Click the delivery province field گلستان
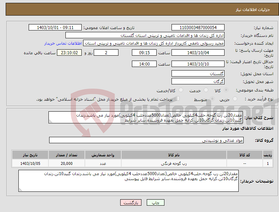This screenshot has width=279, height=212. click(x=198, y=73)
